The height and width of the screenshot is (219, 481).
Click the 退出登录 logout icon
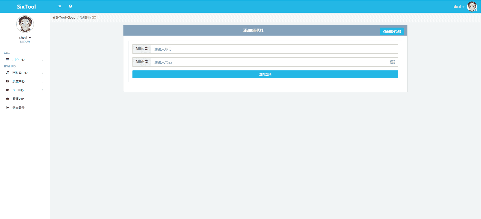[8, 107]
